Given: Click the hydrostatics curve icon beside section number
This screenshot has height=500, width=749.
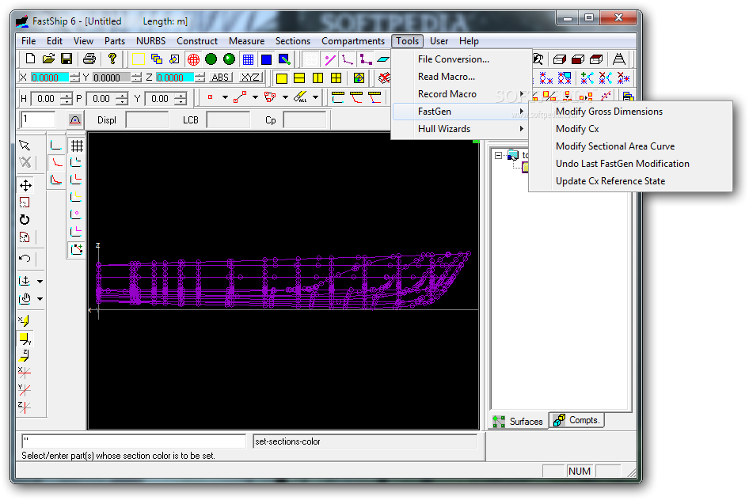Looking at the screenshot, I should click(75, 119).
